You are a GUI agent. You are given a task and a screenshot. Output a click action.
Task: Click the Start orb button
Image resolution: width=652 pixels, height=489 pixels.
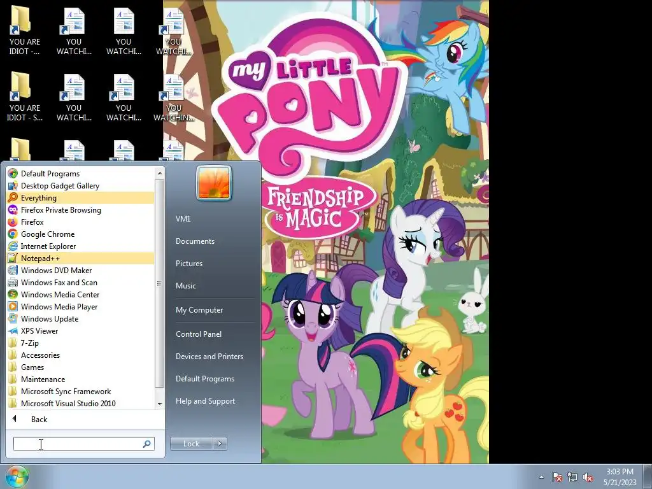(x=17, y=476)
